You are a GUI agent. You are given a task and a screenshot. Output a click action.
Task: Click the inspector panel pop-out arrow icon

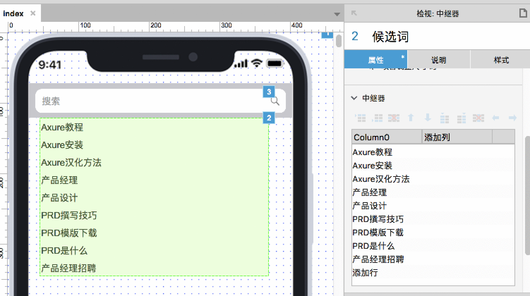[354, 13]
